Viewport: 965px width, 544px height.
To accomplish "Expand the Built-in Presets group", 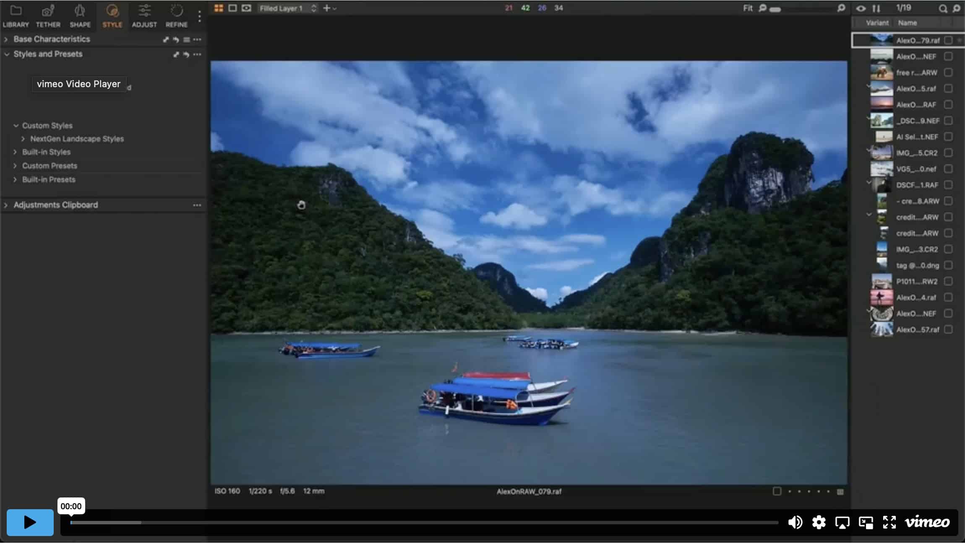I will coord(15,180).
